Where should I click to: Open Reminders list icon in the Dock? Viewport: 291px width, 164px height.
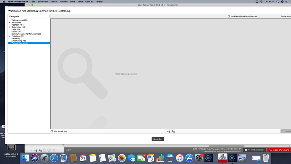tap(102, 158)
